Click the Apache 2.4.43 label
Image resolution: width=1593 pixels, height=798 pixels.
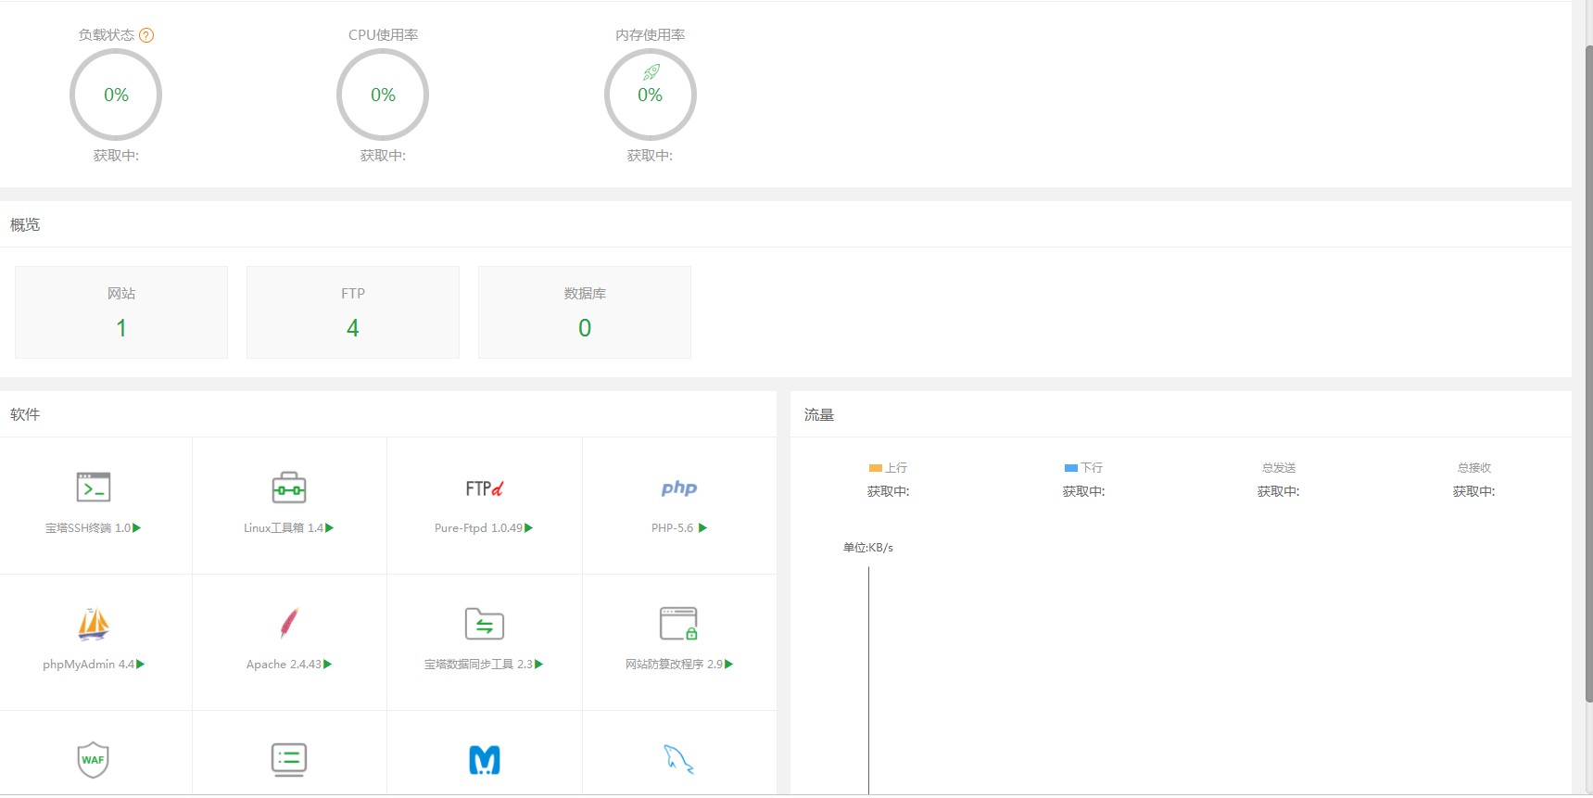point(284,665)
